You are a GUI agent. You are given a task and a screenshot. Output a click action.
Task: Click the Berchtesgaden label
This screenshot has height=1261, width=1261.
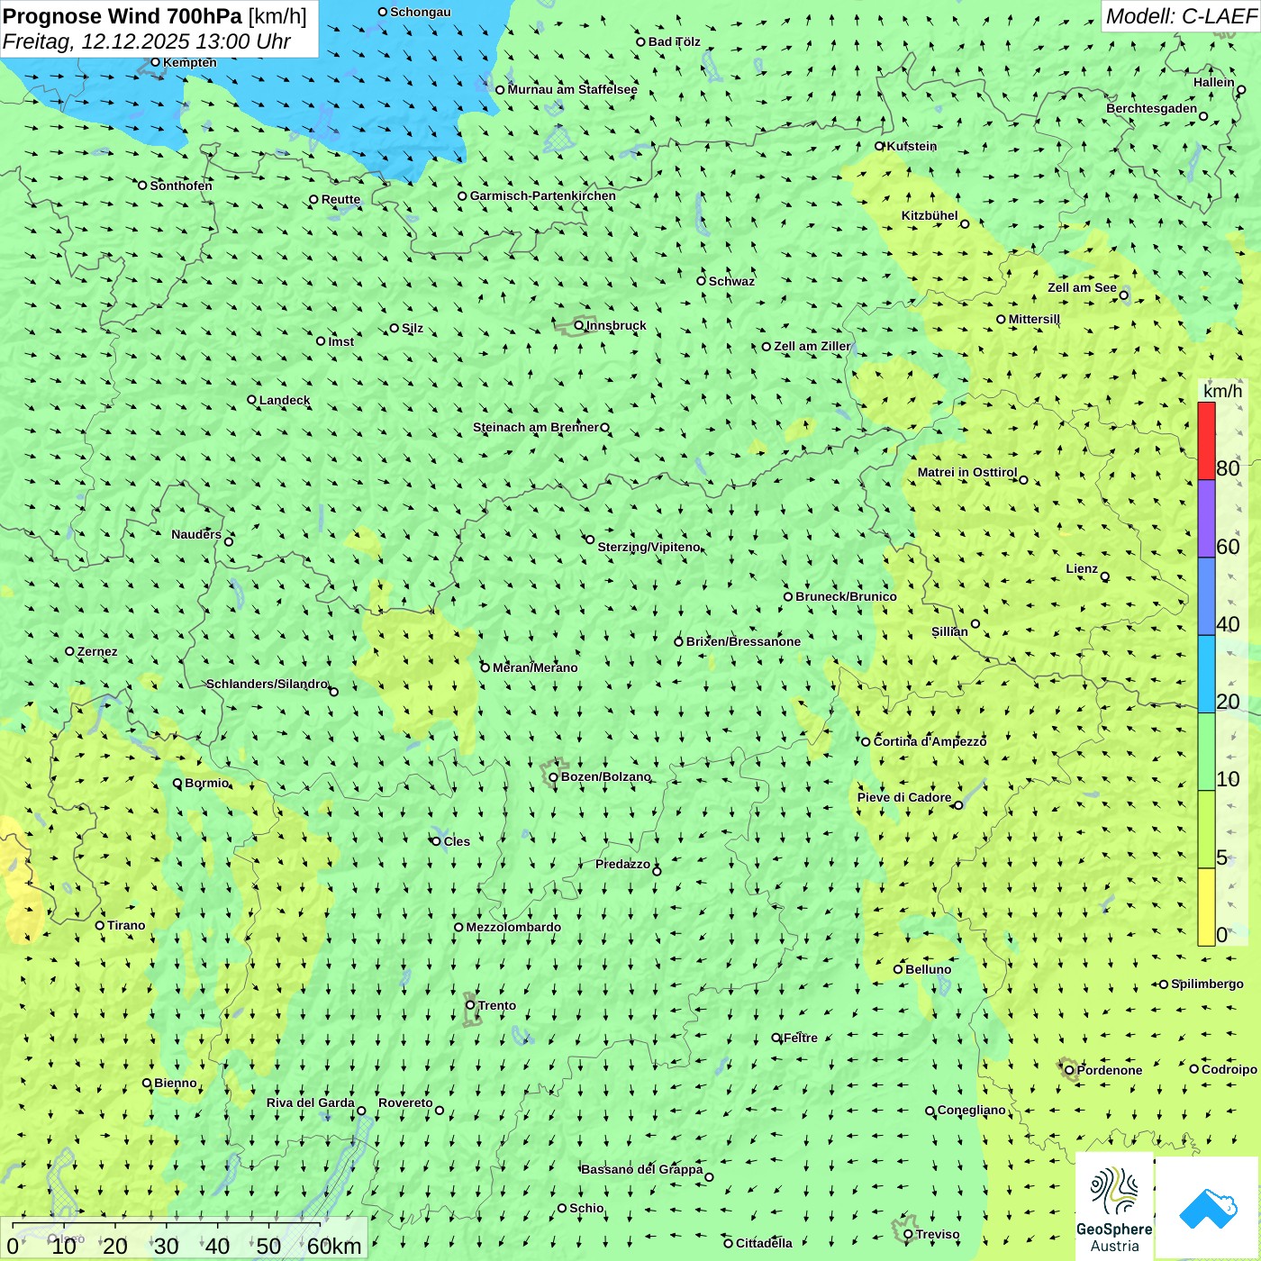(x=1151, y=108)
